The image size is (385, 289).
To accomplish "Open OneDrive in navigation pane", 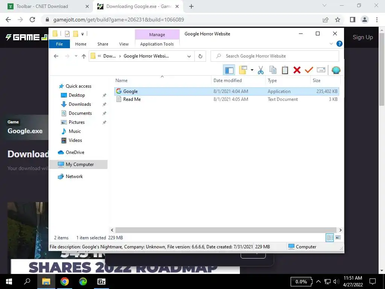I will 75,152.
